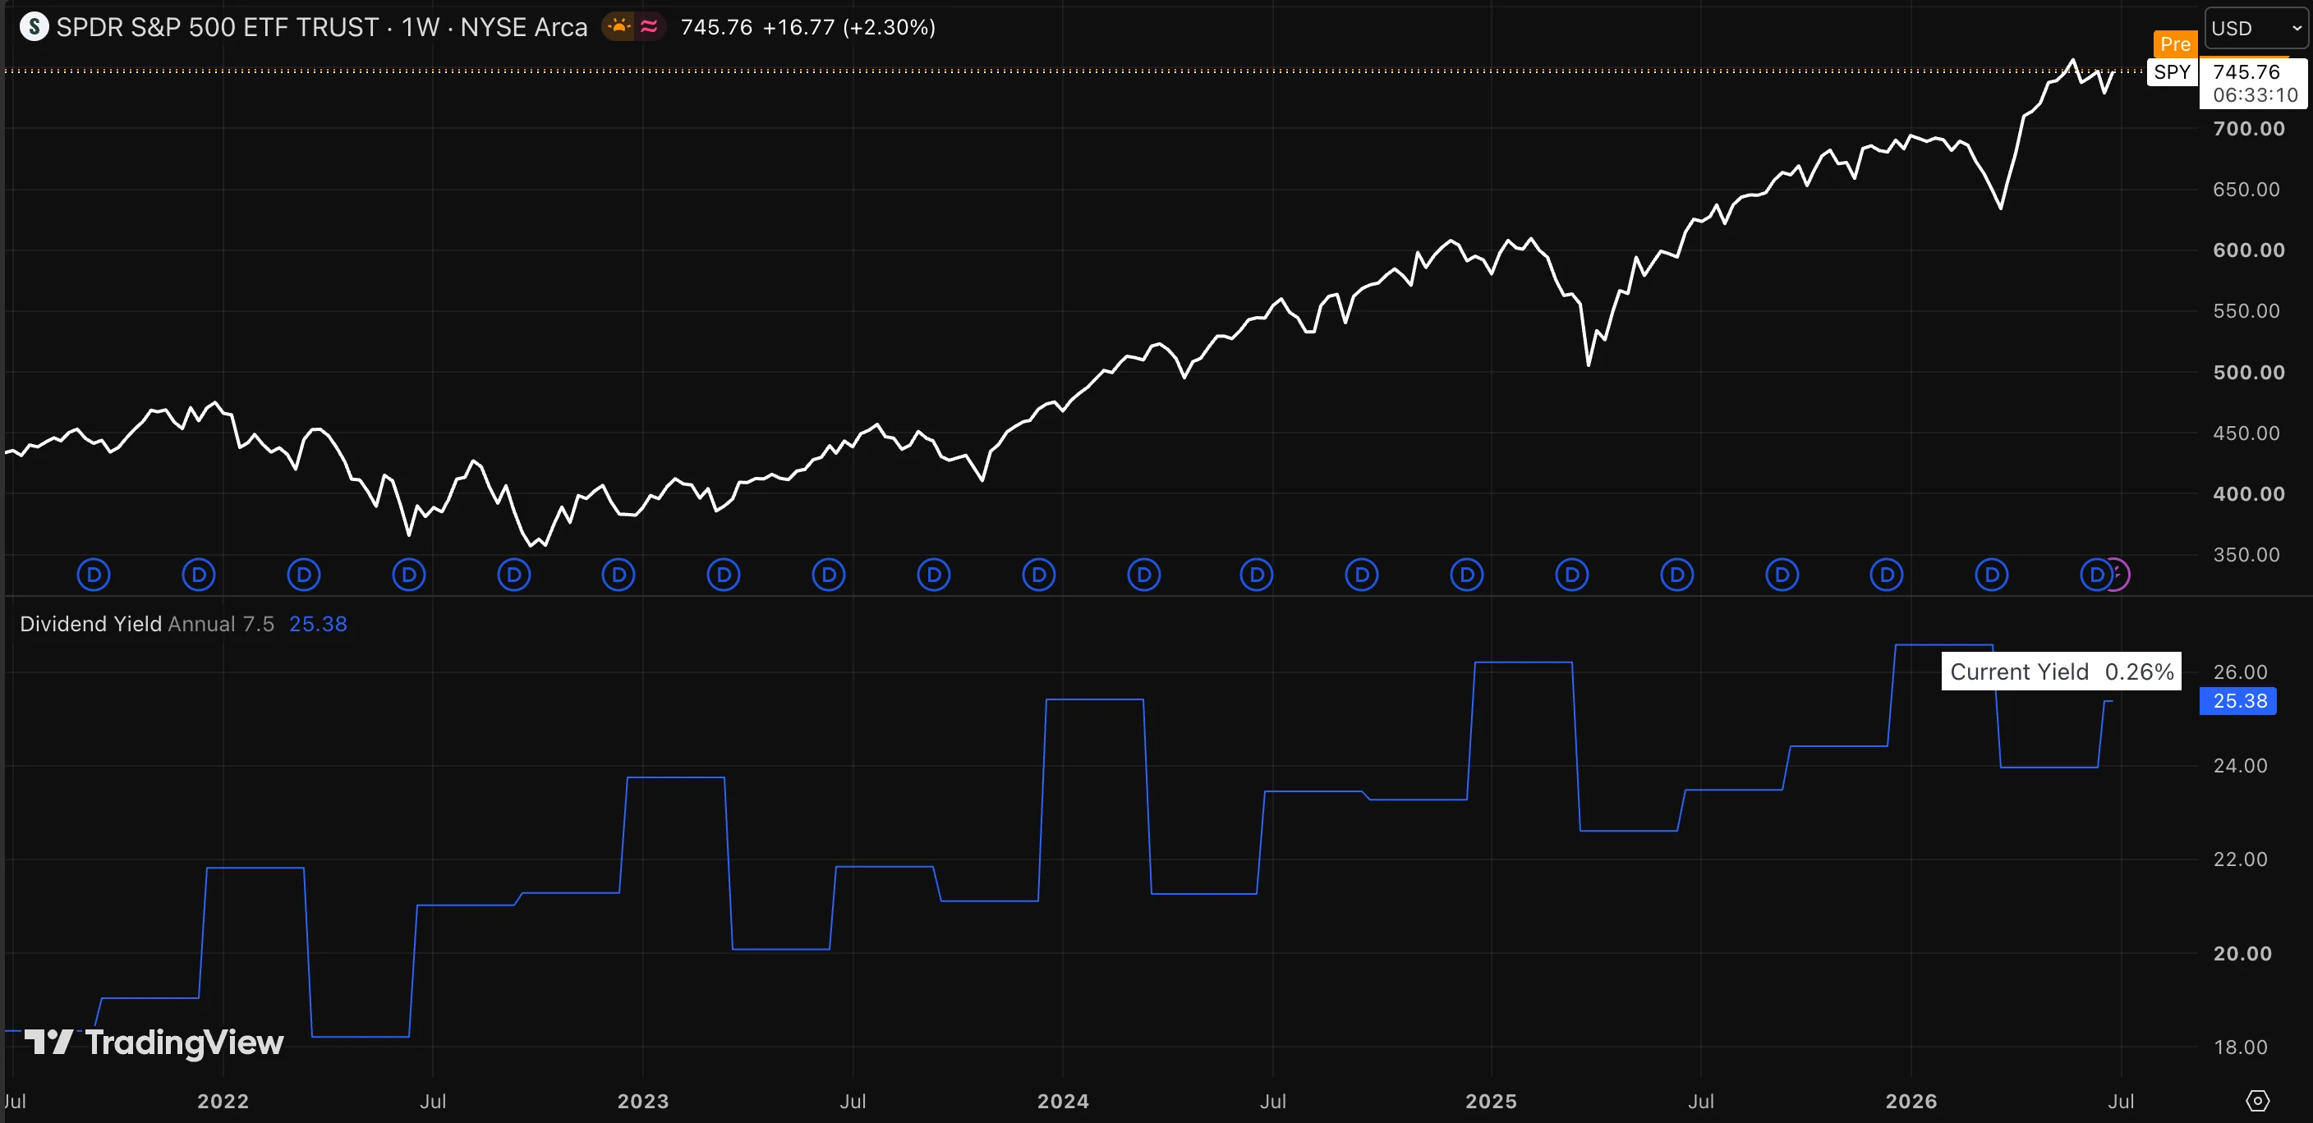2313x1123 pixels.
Task: Click the 22.00 yield axis label
Action: click(x=2240, y=859)
